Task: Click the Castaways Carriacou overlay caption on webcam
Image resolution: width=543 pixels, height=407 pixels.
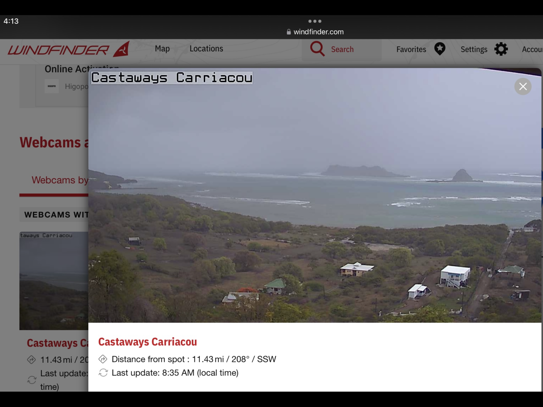Action: click(x=172, y=78)
